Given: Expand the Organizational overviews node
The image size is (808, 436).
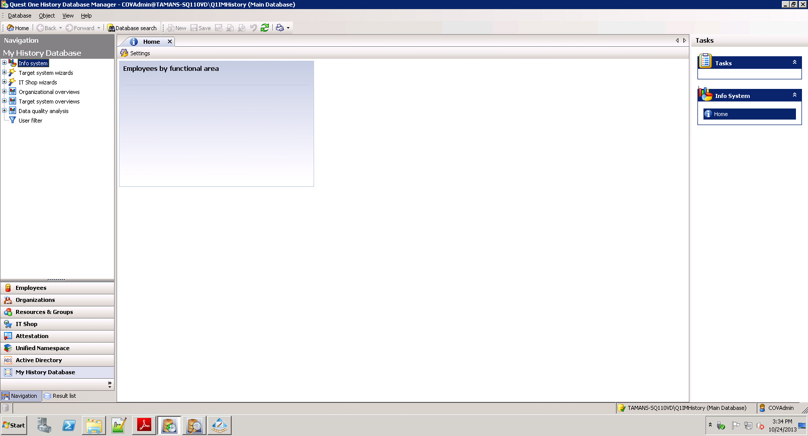Looking at the screenshot, I should point(4,91).
